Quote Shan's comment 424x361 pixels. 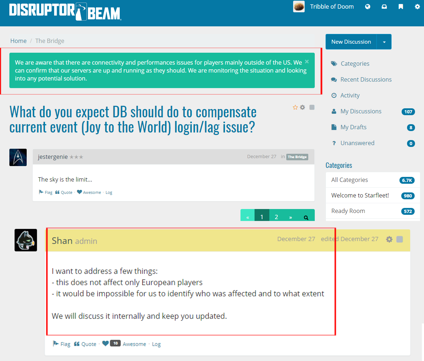[x=85, y=344]
